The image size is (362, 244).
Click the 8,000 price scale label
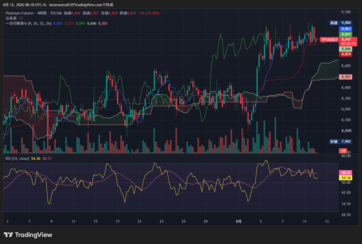(346, 131)
